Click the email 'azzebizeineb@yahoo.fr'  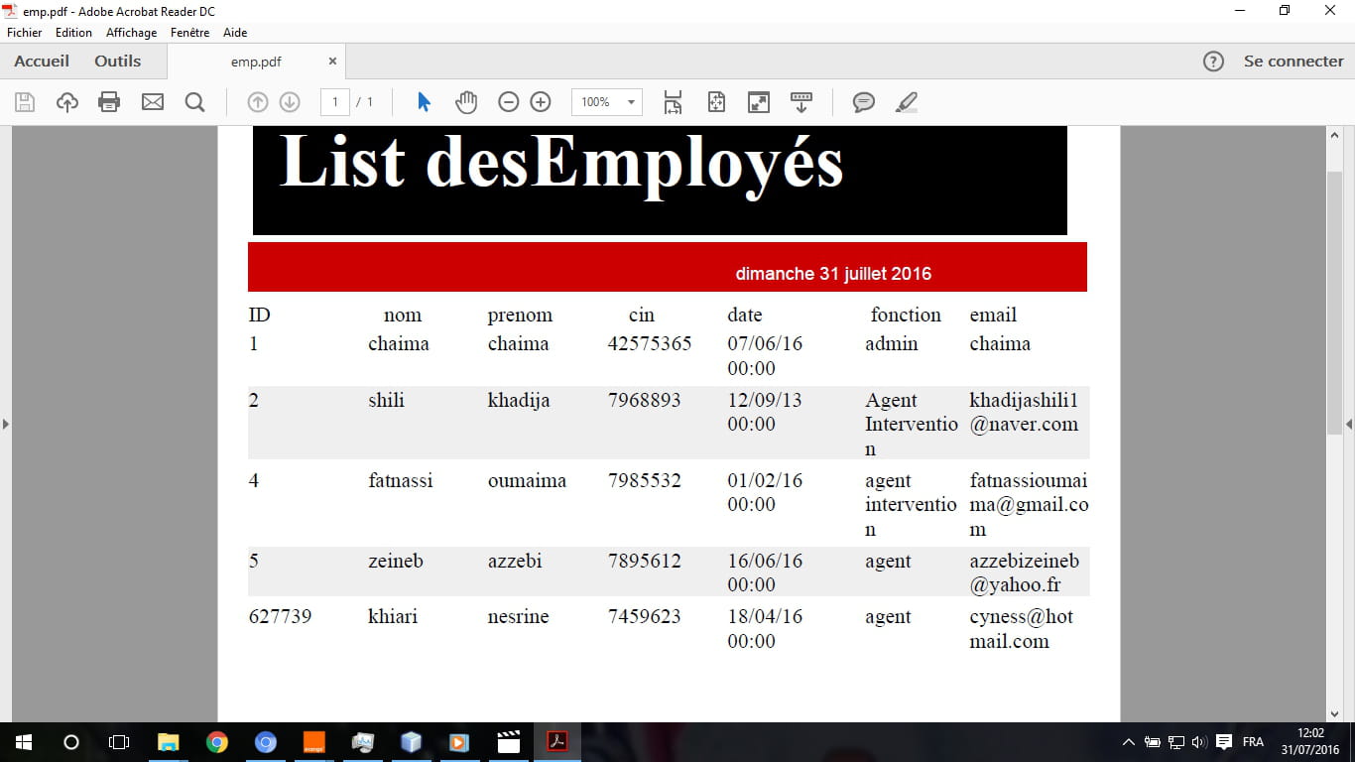click(1024, 572)
